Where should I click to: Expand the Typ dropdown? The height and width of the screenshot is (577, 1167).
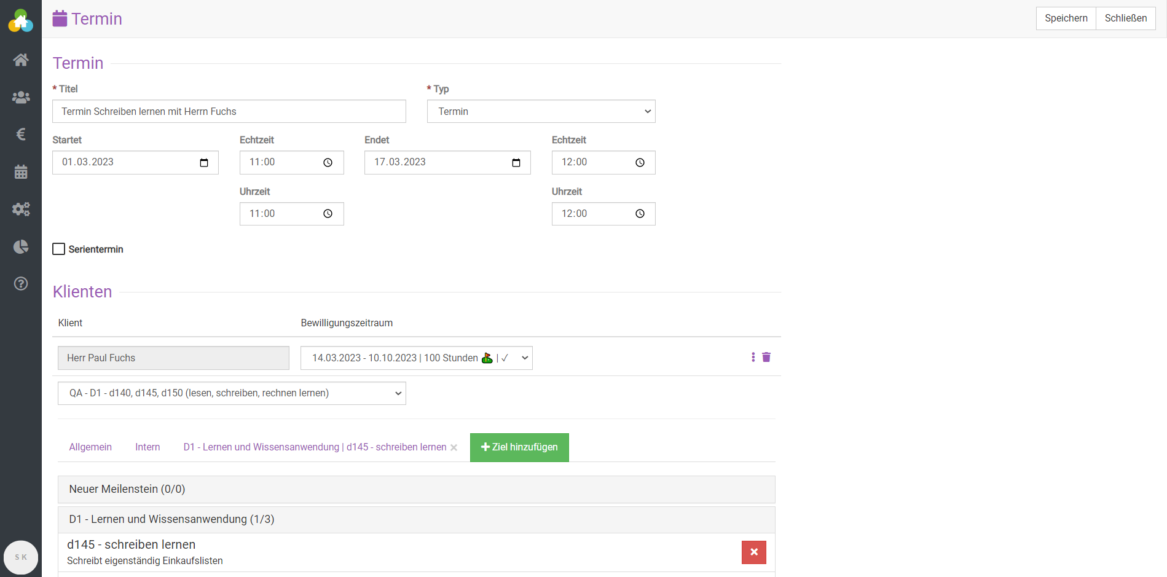[x=541, y=111]
